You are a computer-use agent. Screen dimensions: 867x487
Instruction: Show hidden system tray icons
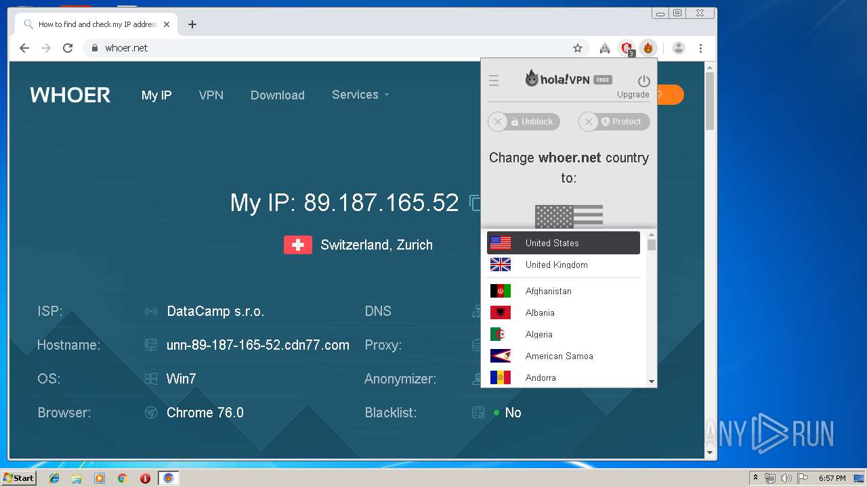pyautogui.click(x=755, y=478)
